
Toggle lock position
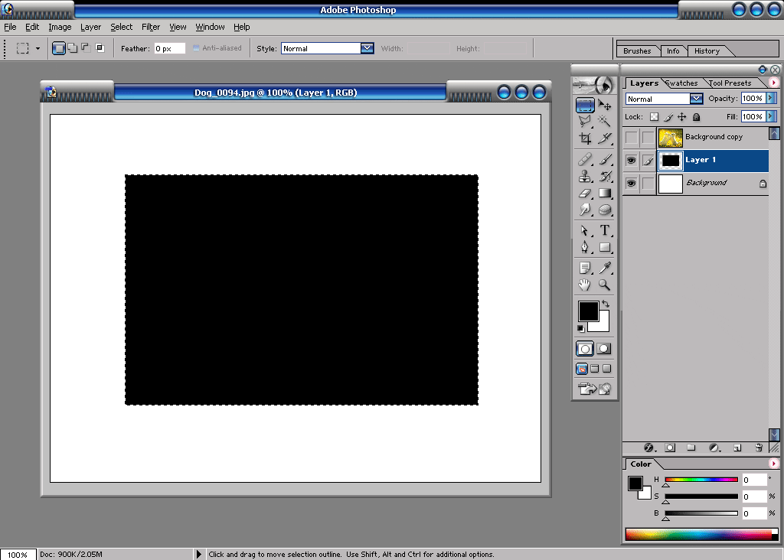click(682, 117)
